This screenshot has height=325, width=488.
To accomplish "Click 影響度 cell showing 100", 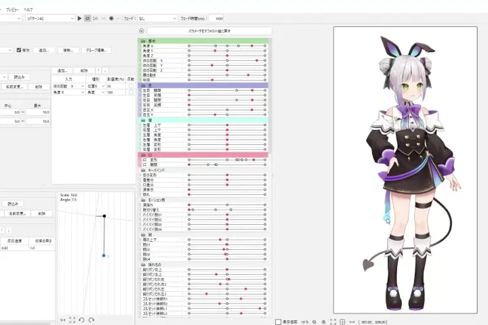I will point(117,92).
